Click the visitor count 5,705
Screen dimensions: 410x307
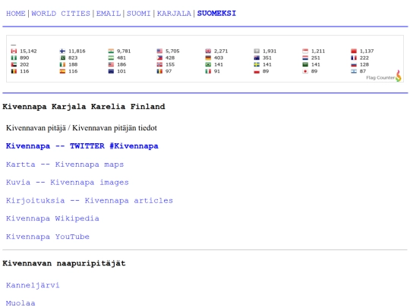pos(172,52)
